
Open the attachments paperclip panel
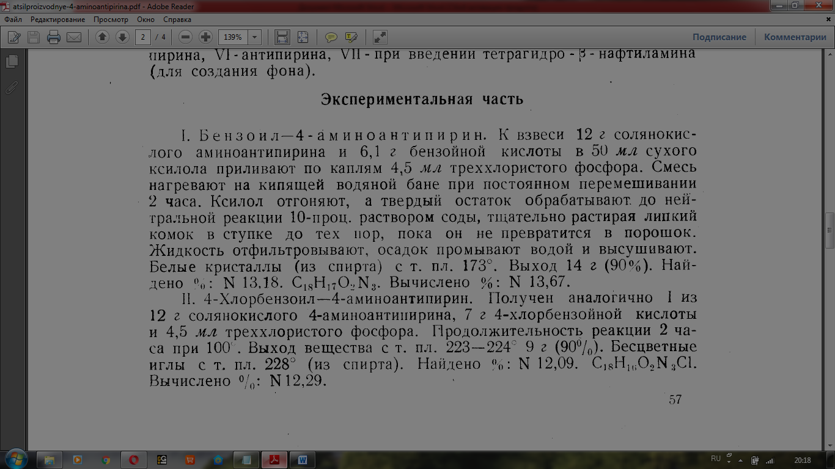(11, 87)
